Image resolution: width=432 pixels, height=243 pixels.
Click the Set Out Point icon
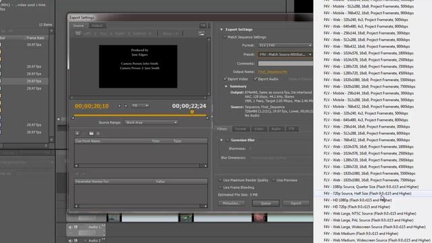[126, 105]
